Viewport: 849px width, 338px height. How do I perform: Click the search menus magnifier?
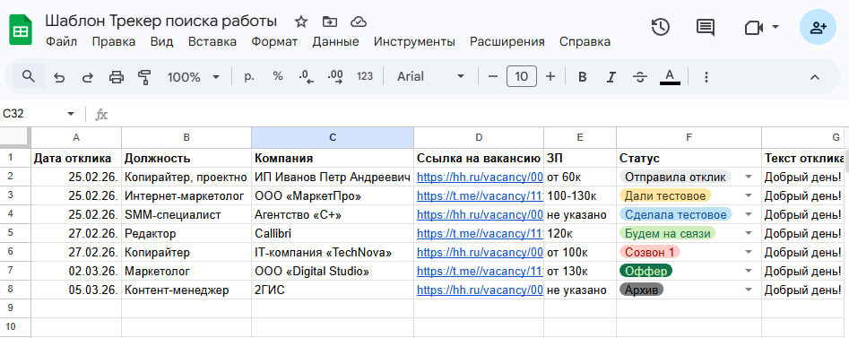29,76
